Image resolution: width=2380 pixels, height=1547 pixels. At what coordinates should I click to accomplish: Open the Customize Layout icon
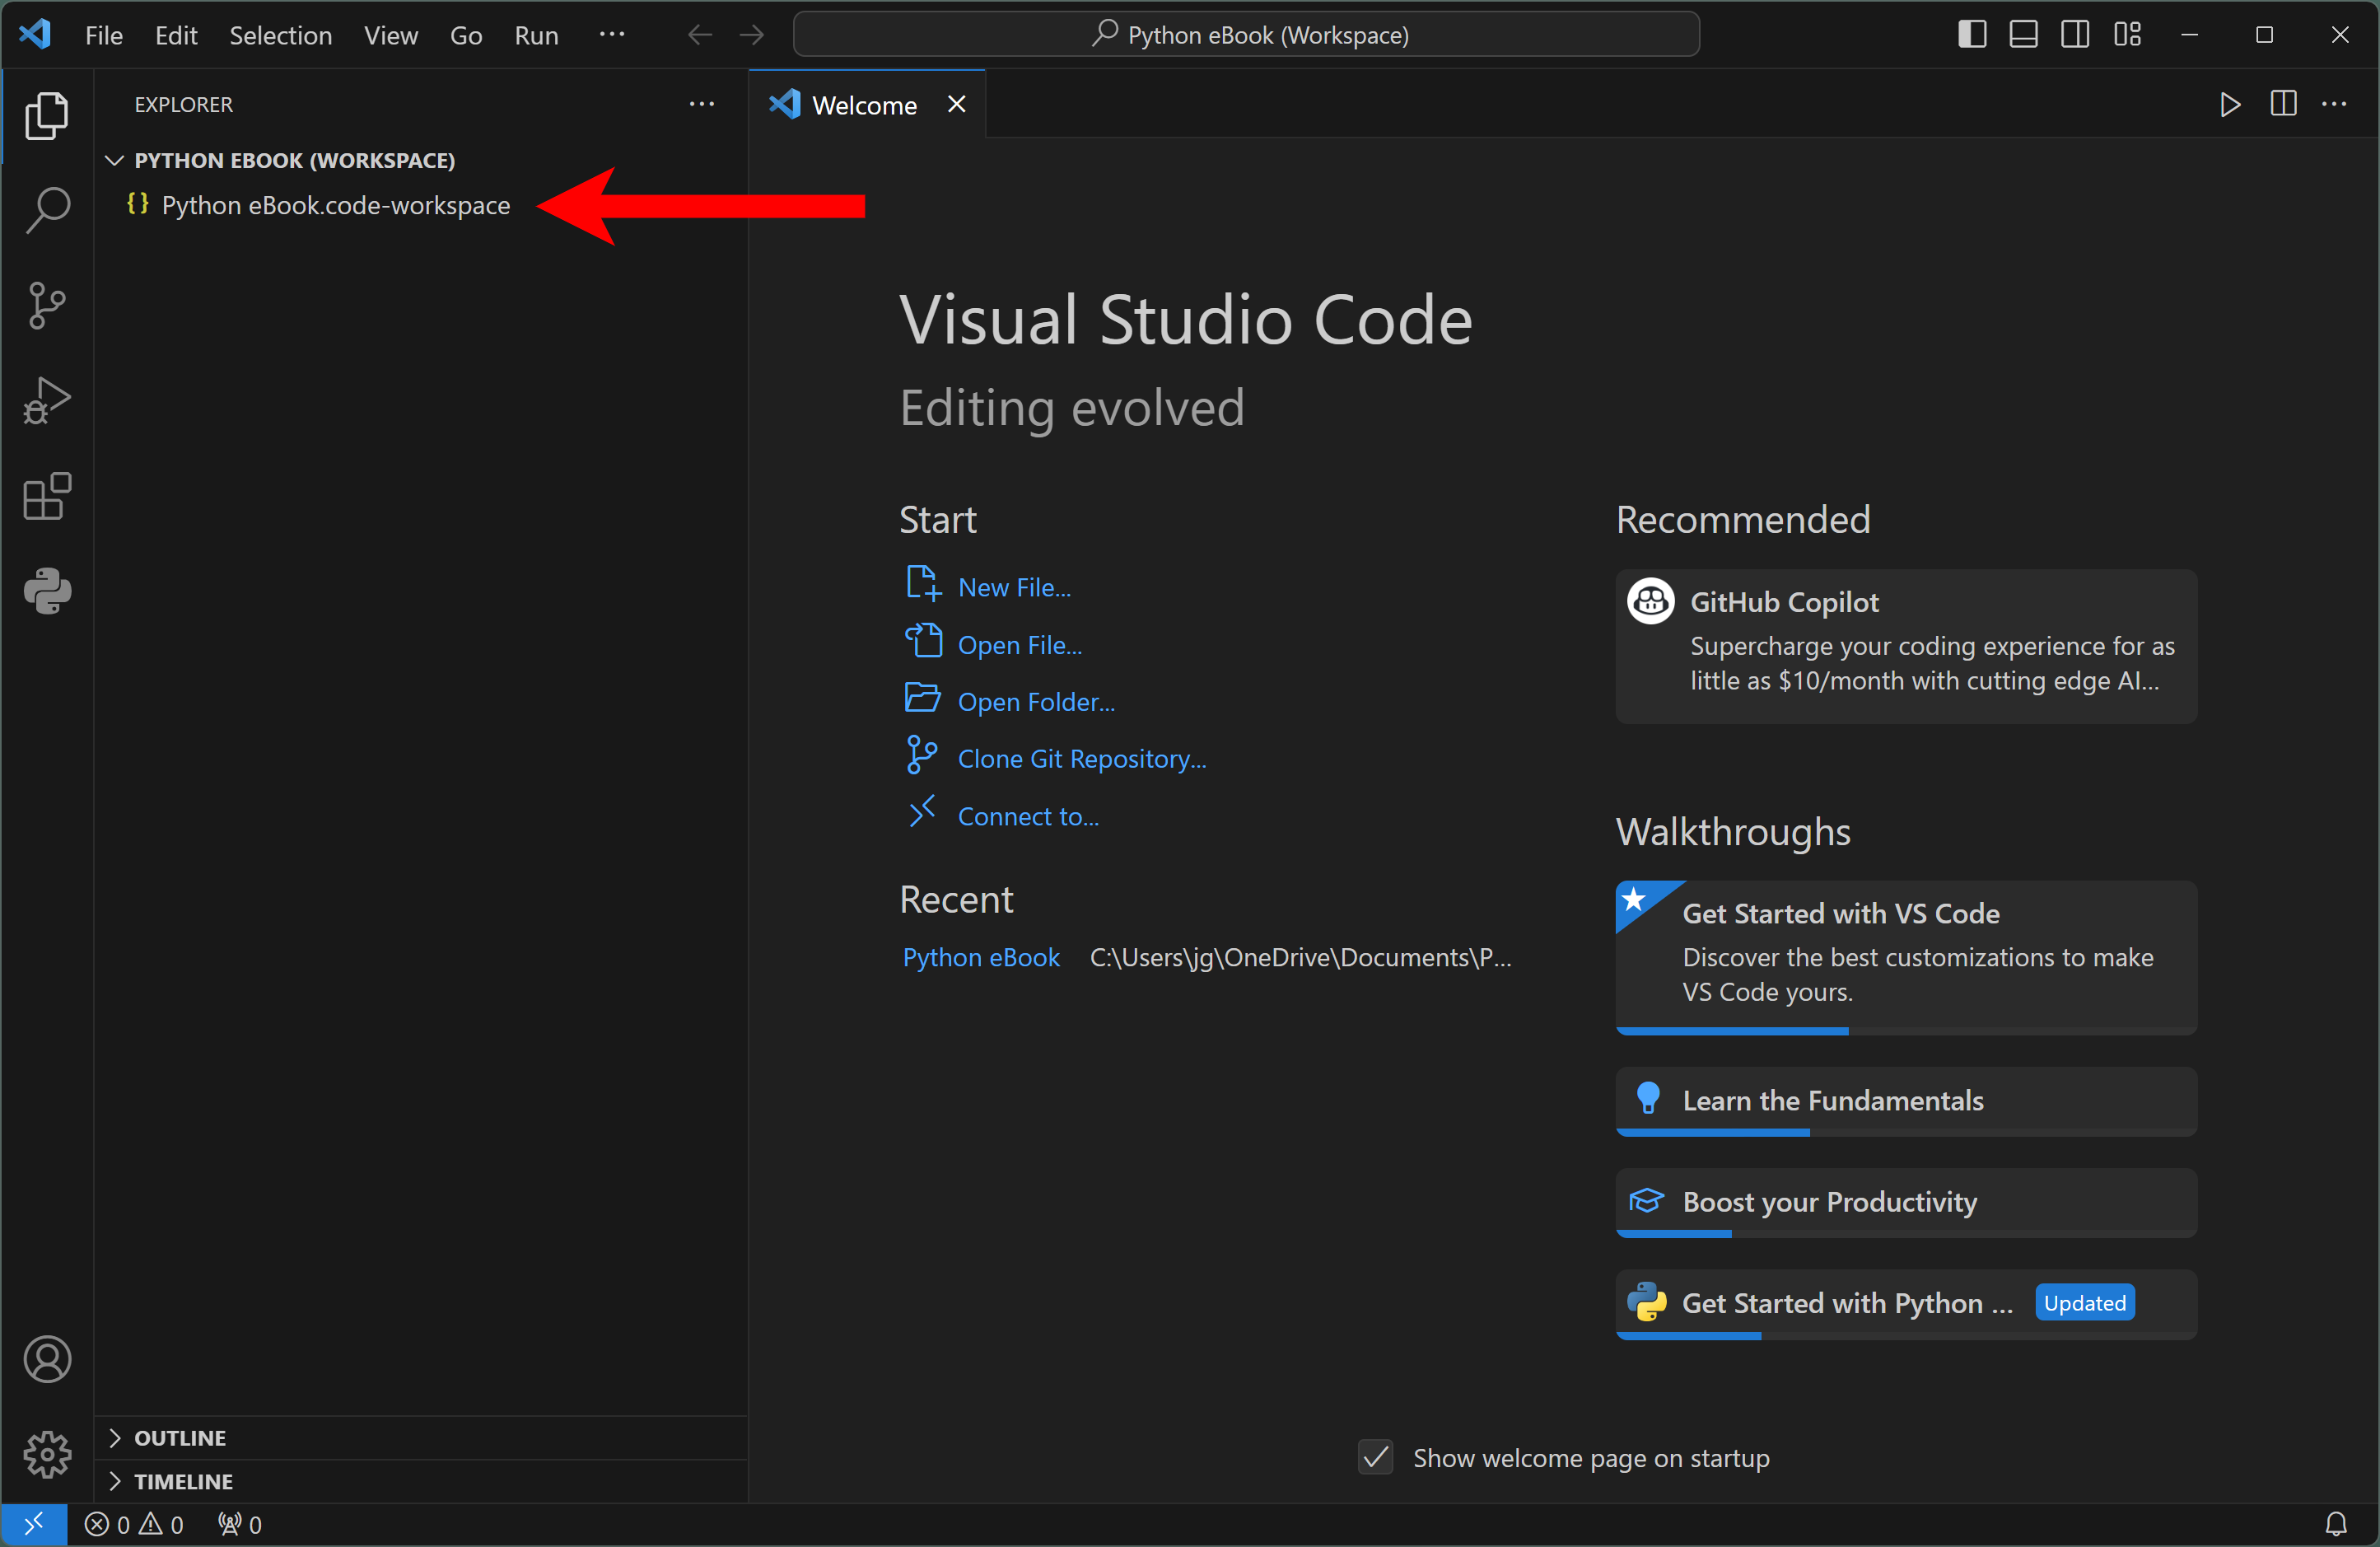2127,35
